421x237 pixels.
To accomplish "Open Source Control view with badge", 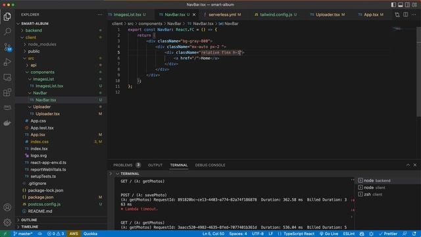I will click(7, 47).
